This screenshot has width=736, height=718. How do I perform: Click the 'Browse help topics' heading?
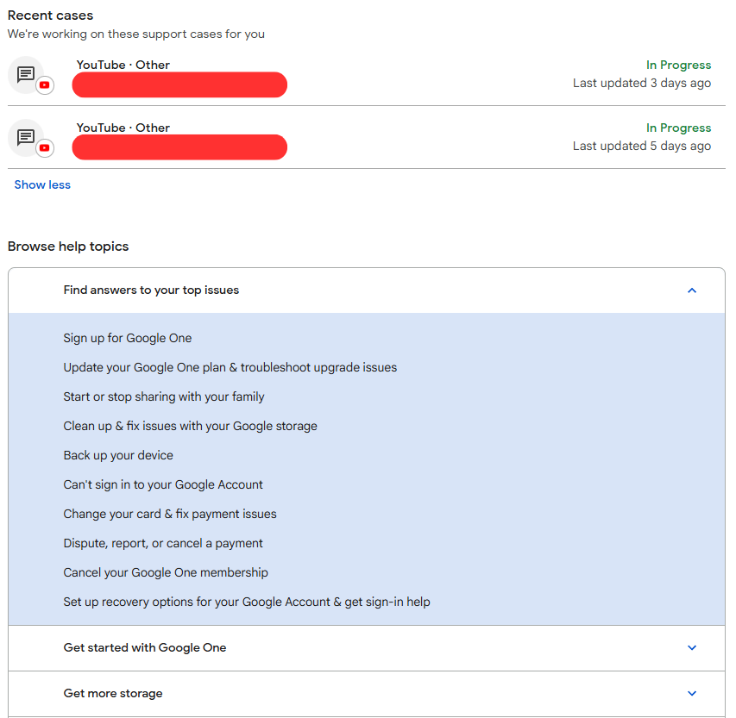(x=68, y=247)
